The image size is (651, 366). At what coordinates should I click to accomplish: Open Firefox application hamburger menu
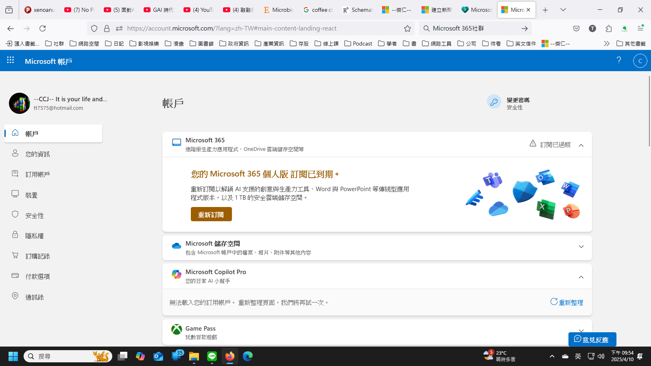640,28
